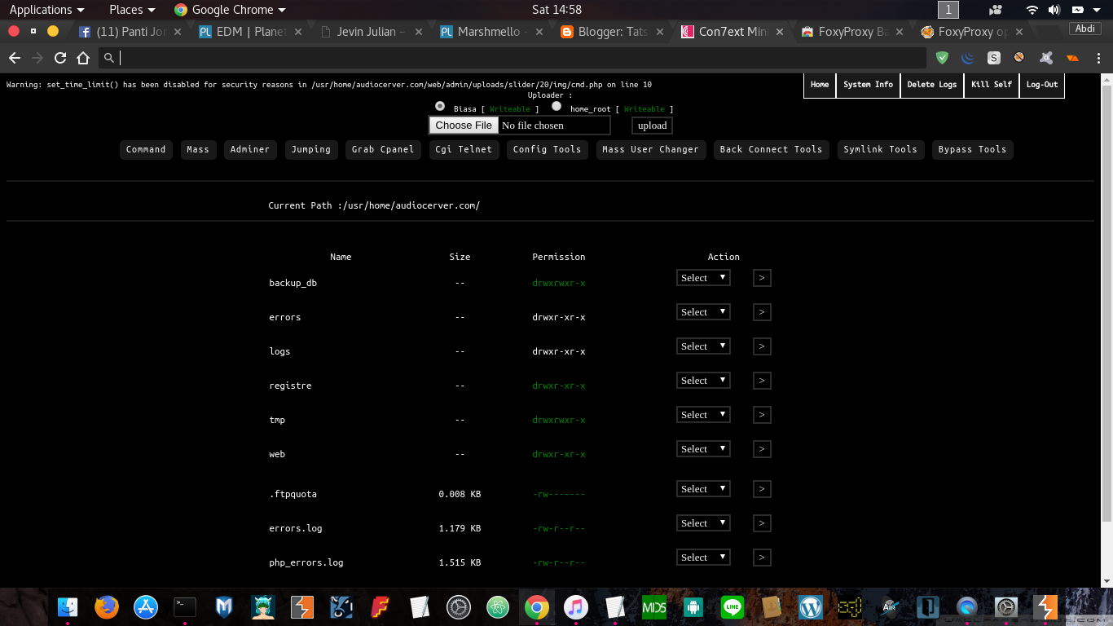Image resolution: width=1113 pixels, height=626 pixels.
Task: Switch to the FoxyProxy options tab
Action: (x=972, y=32)
